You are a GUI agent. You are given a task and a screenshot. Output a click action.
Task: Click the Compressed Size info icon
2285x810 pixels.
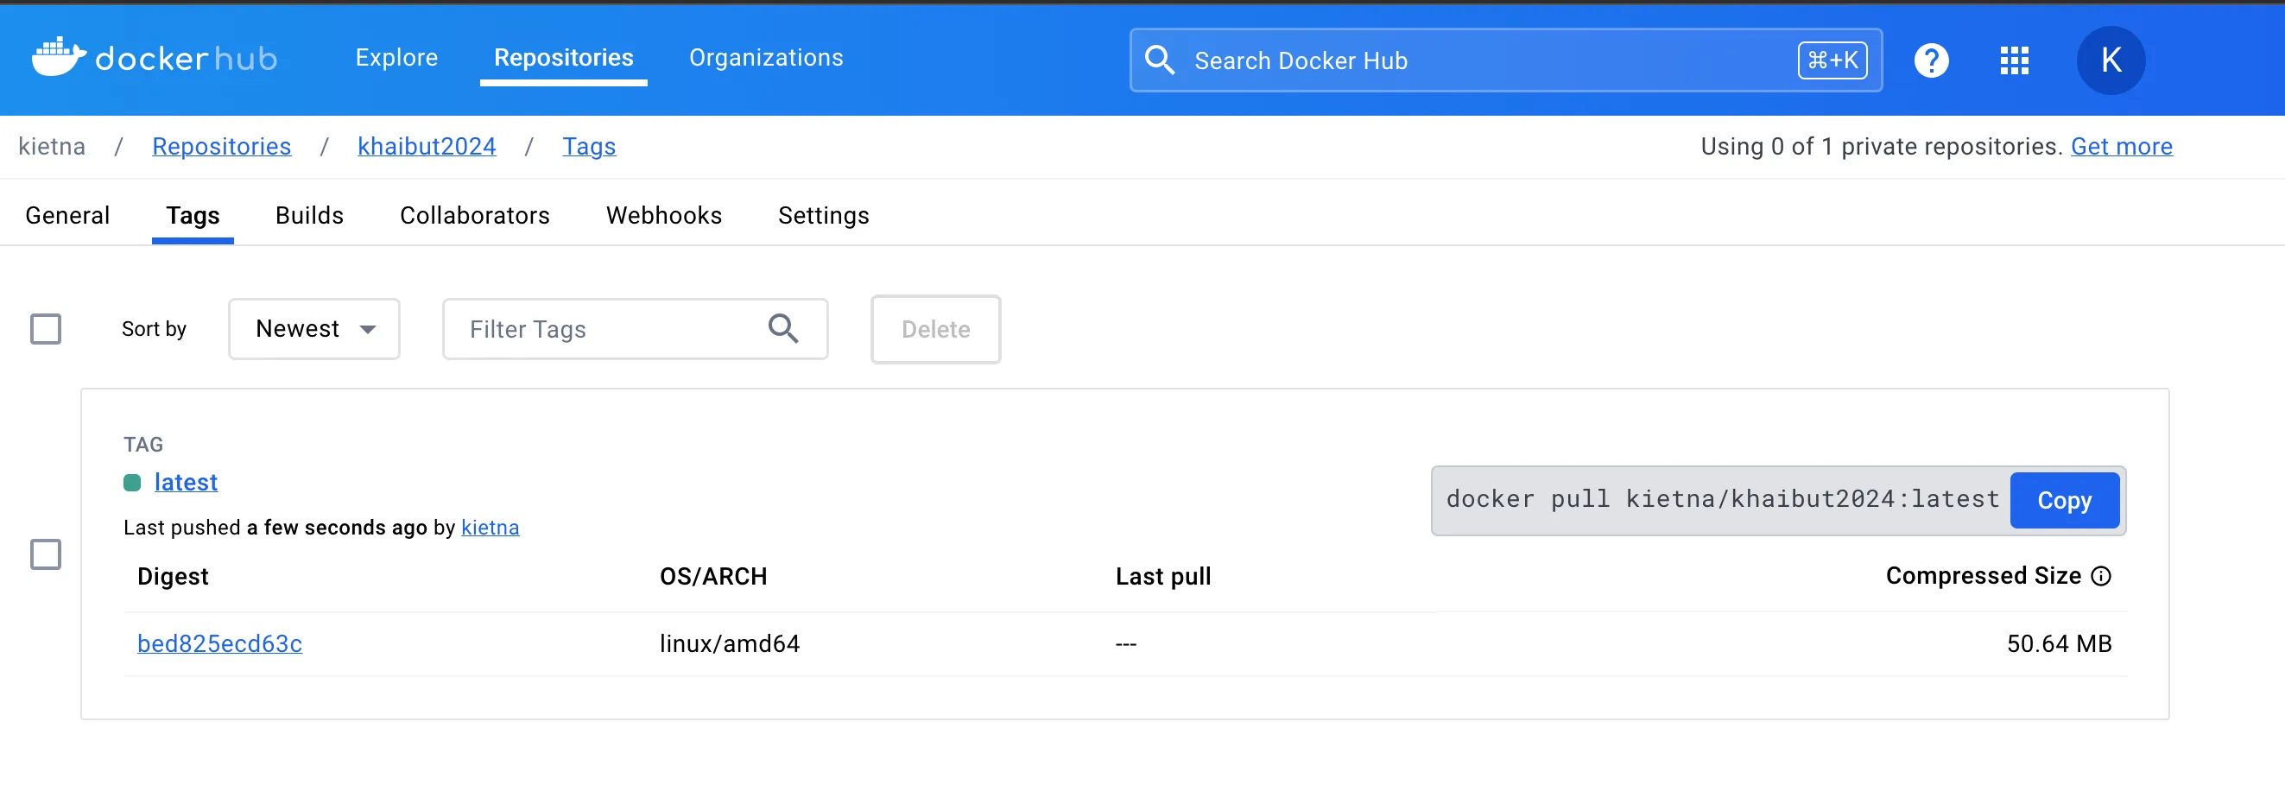pyautogui.click(x=2100, y=576)
